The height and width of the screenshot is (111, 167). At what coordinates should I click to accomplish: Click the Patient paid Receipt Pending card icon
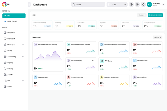pos(36,45)
